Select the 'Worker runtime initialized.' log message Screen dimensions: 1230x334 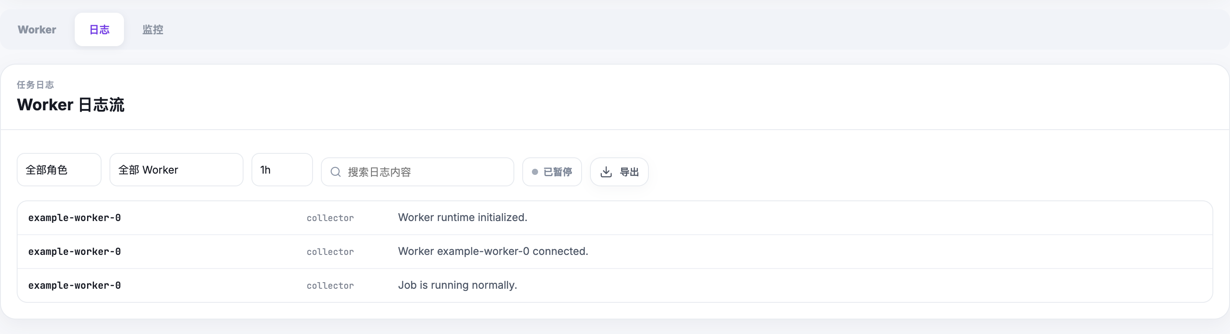(x=463, y=218)
